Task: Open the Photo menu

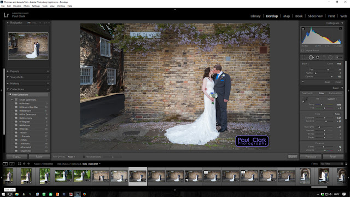Action: click(x=26, y=6)
